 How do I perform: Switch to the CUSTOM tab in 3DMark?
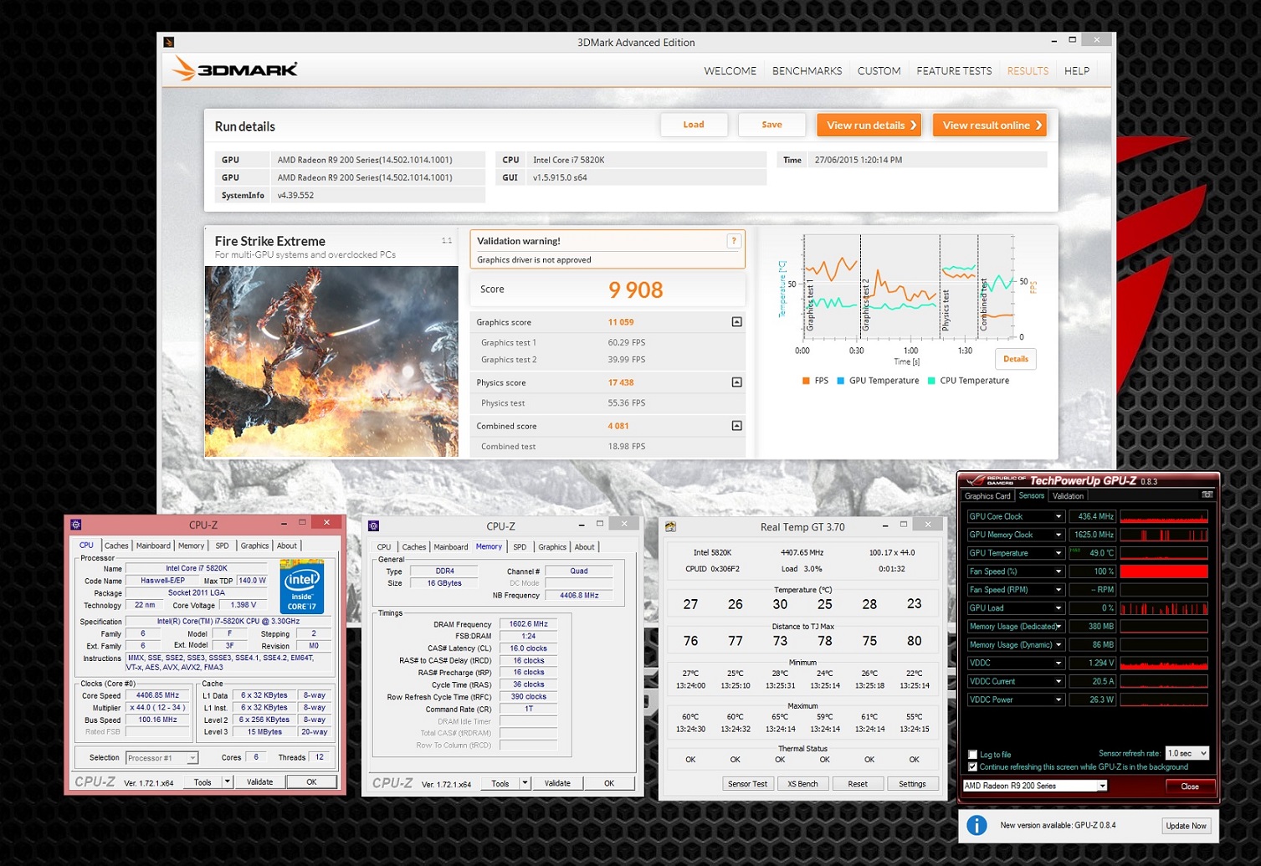coord(879,71)
